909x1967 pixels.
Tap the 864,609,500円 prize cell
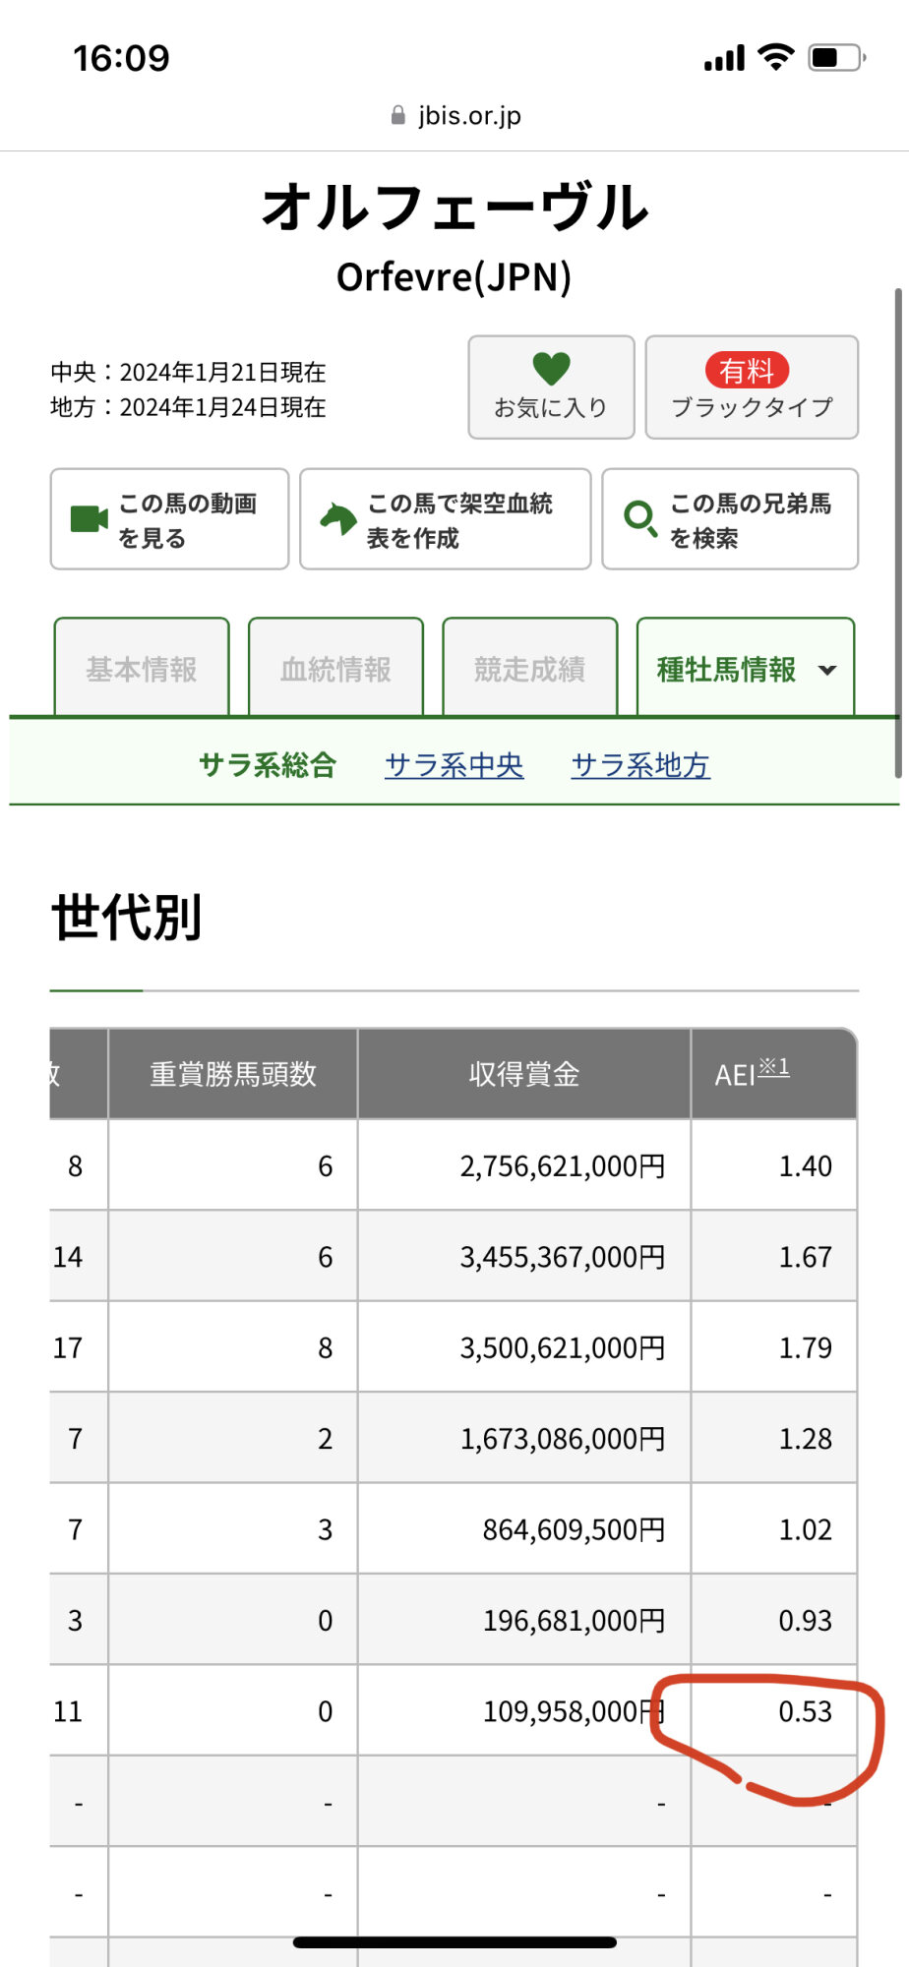pos(524,1529)
